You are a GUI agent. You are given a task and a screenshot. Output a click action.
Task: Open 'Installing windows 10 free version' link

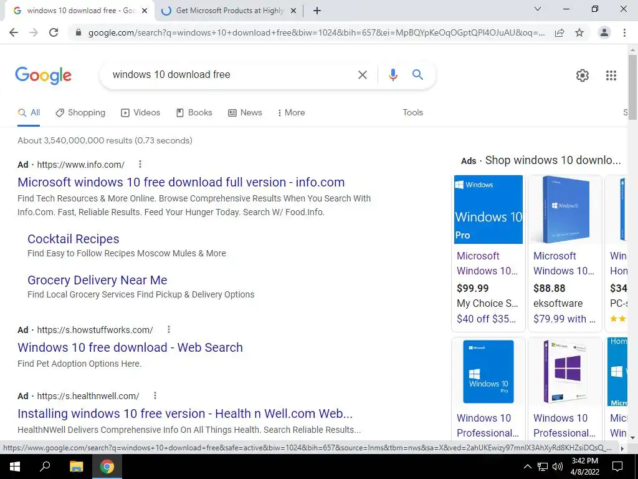pos(185,414)
